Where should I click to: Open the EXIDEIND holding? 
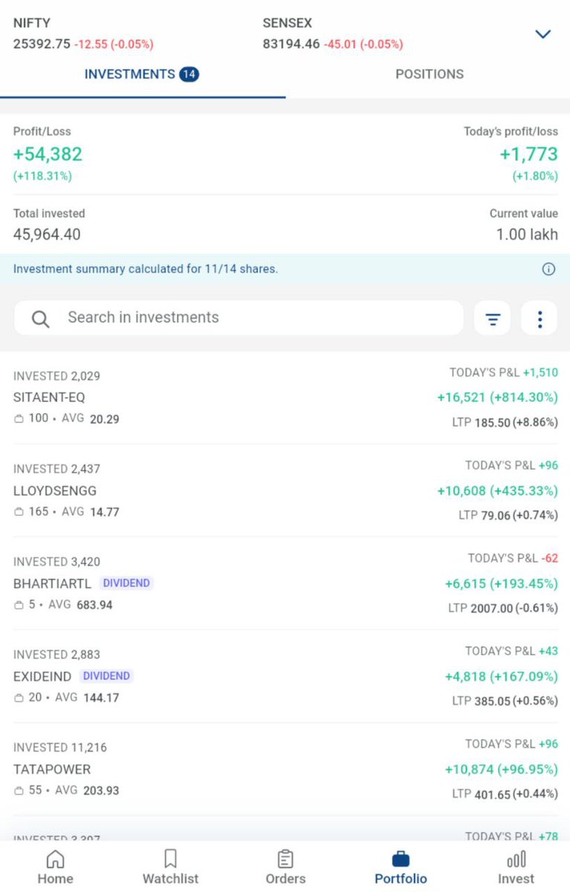coord(285,676)
